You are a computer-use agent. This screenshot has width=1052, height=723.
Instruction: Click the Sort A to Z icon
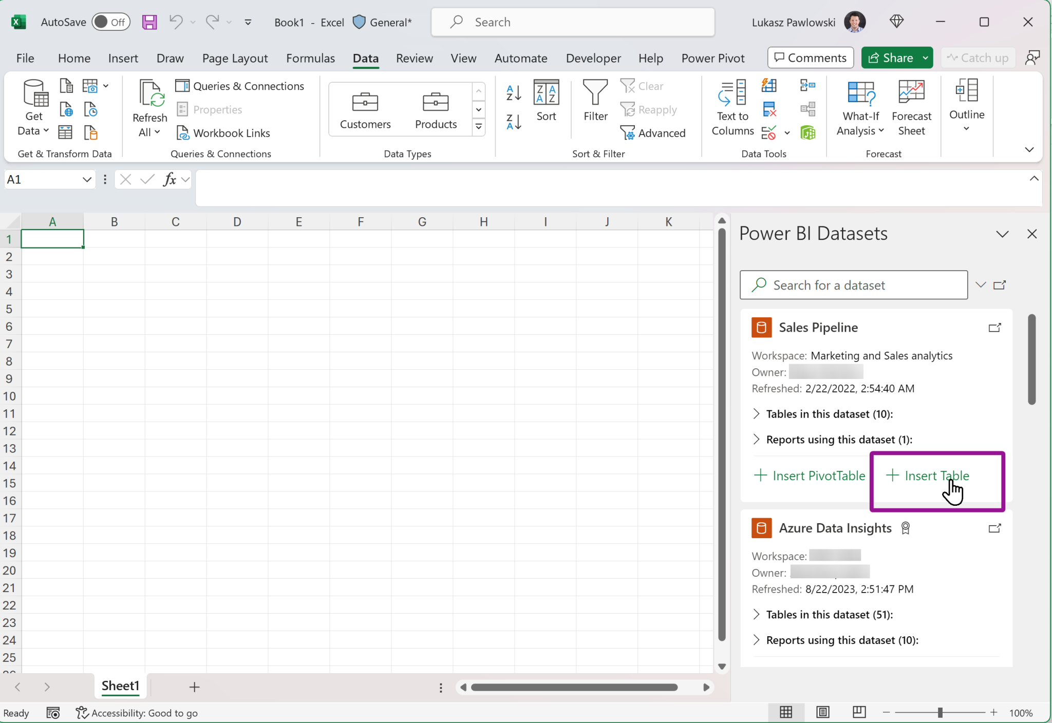[x=513, y=93]
